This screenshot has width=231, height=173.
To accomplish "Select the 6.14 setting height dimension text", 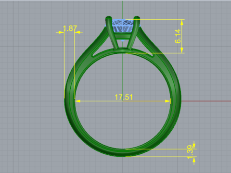I will pos(178,36).
